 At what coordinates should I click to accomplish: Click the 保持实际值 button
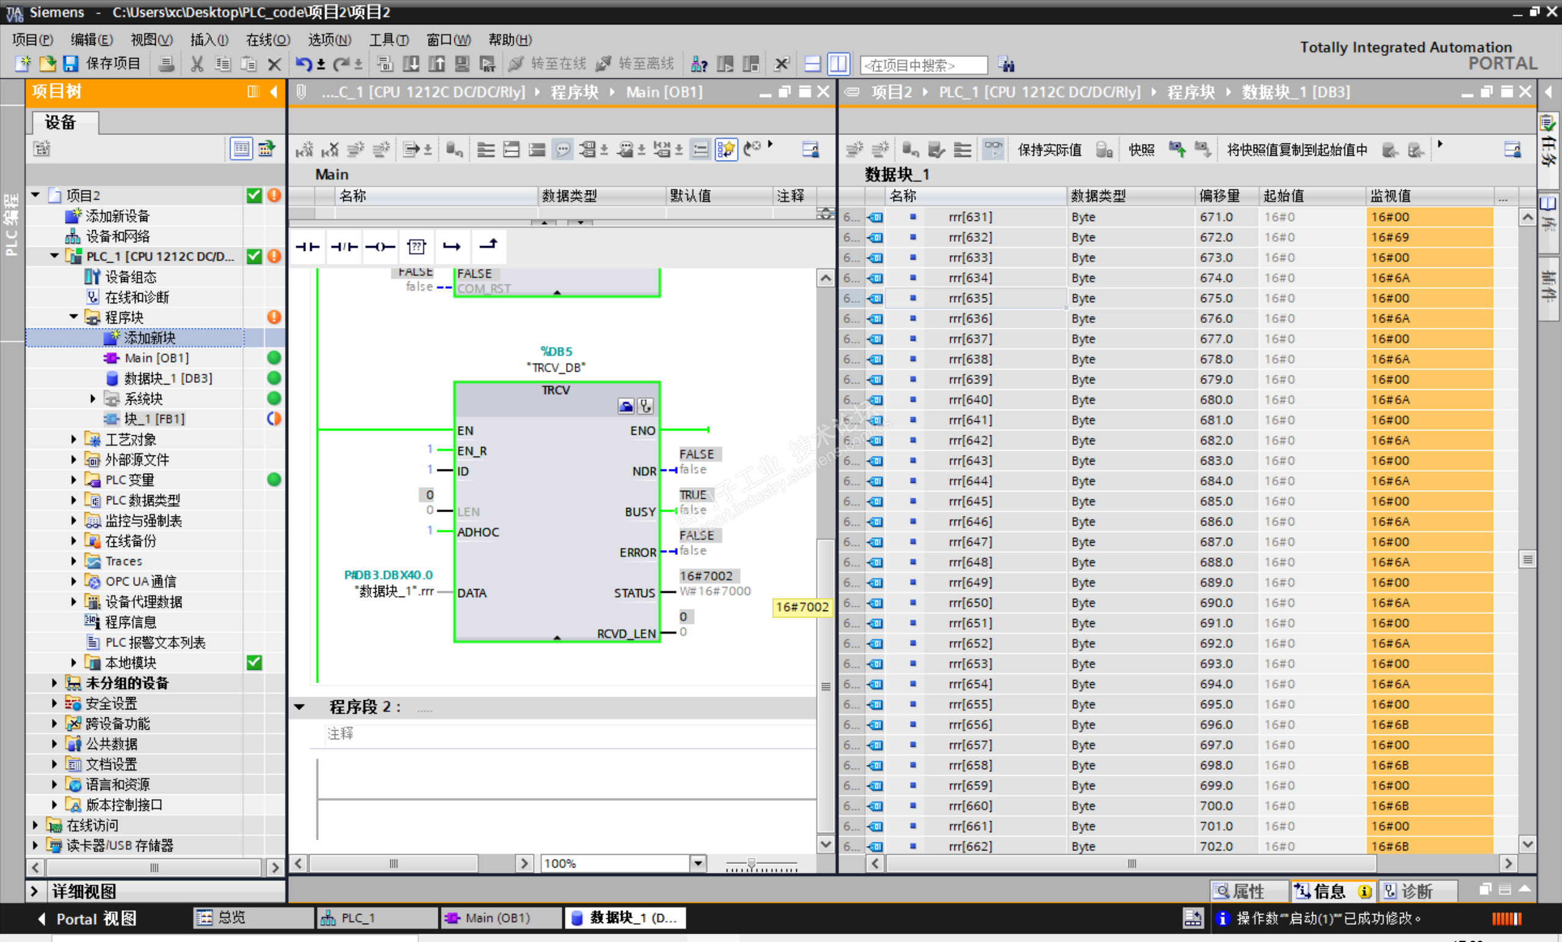coord(1049,150)
